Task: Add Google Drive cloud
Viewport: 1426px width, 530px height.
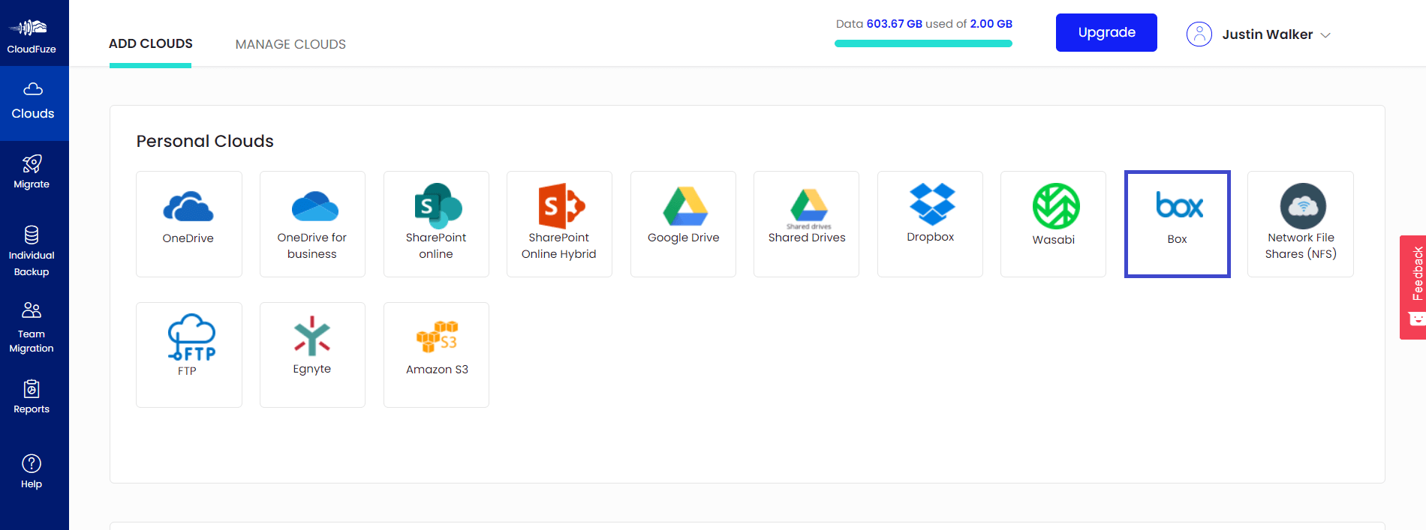Action: tap(683, 224)
